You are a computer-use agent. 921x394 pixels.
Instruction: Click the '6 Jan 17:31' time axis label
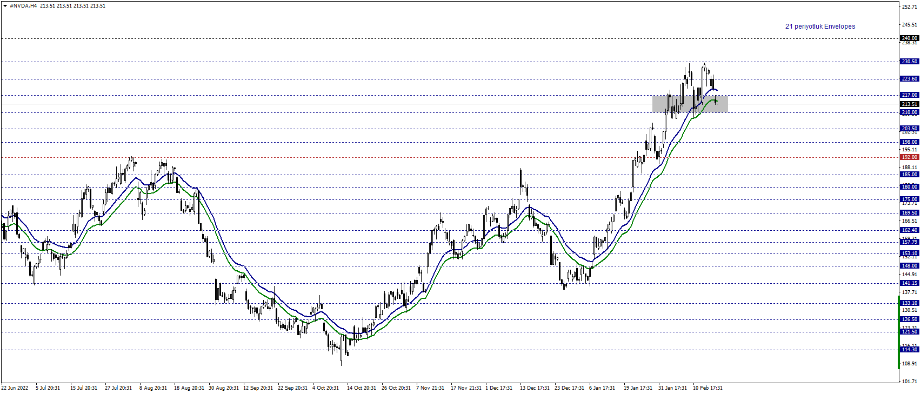[x=602, y=388]
